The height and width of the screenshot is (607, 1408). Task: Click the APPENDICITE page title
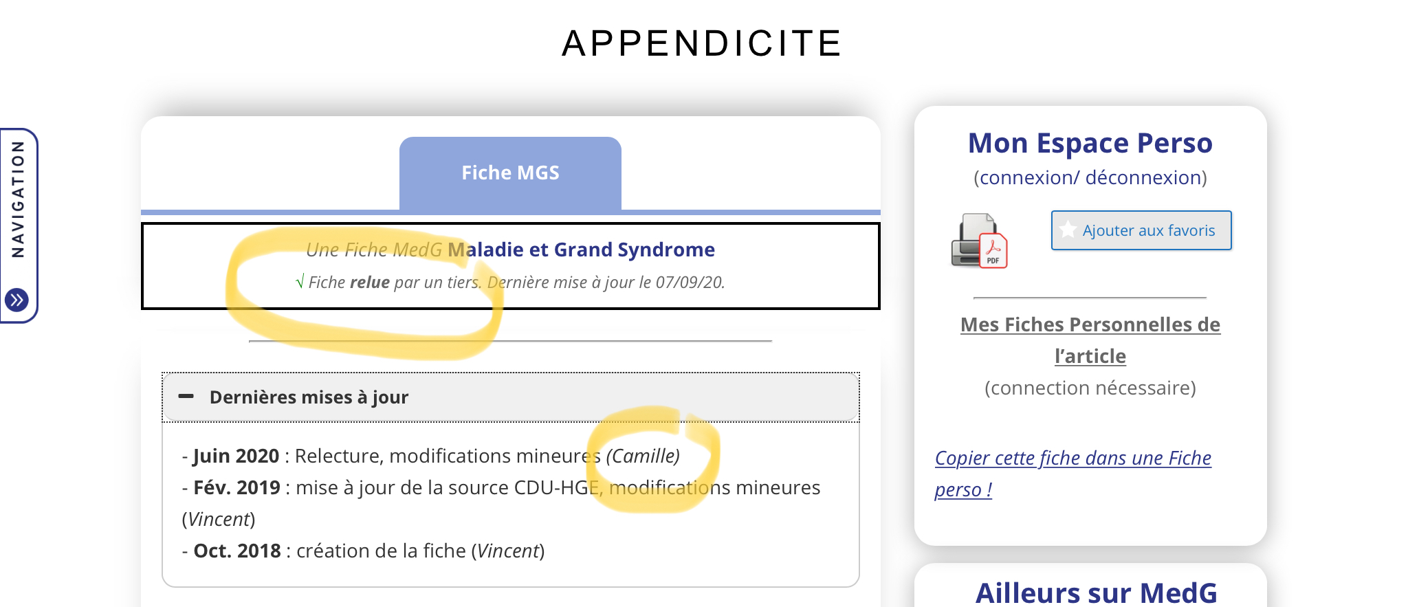point(702,43)
